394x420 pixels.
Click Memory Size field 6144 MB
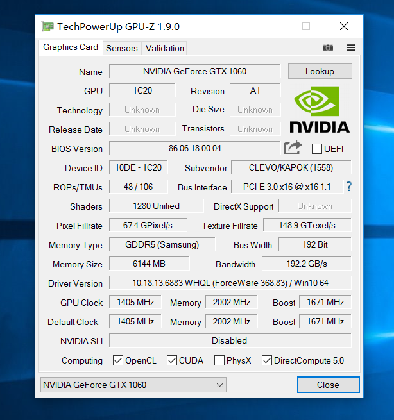coord(150,264)
